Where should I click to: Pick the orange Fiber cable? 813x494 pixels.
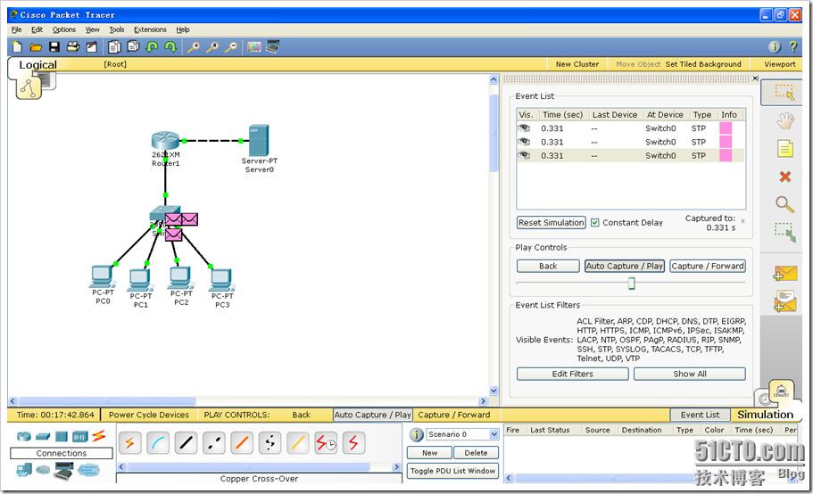242,443
